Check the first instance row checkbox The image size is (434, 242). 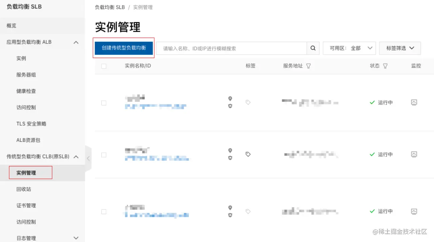[104, 103]
